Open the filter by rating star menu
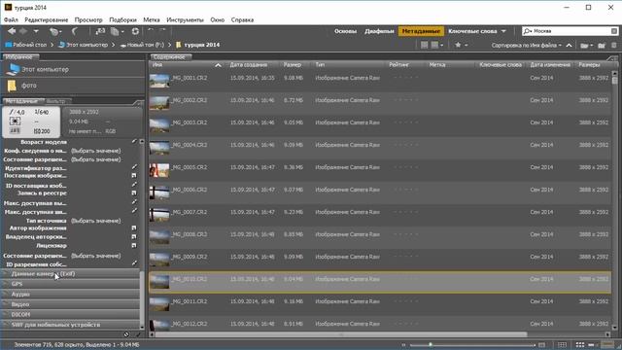 (461, 45)
